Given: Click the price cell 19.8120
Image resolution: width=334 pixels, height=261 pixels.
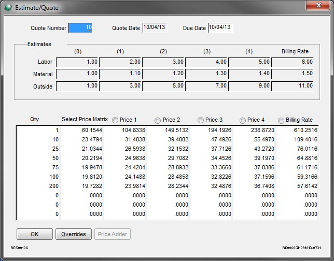Looking at the screenshot, I should (x=82, y=177).
